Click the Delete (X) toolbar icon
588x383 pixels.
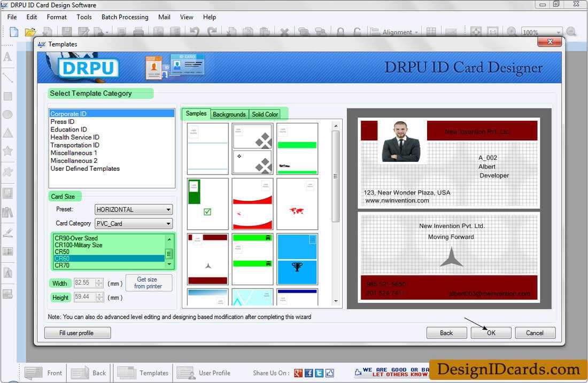pyautogui.click(x=284, y=32)
